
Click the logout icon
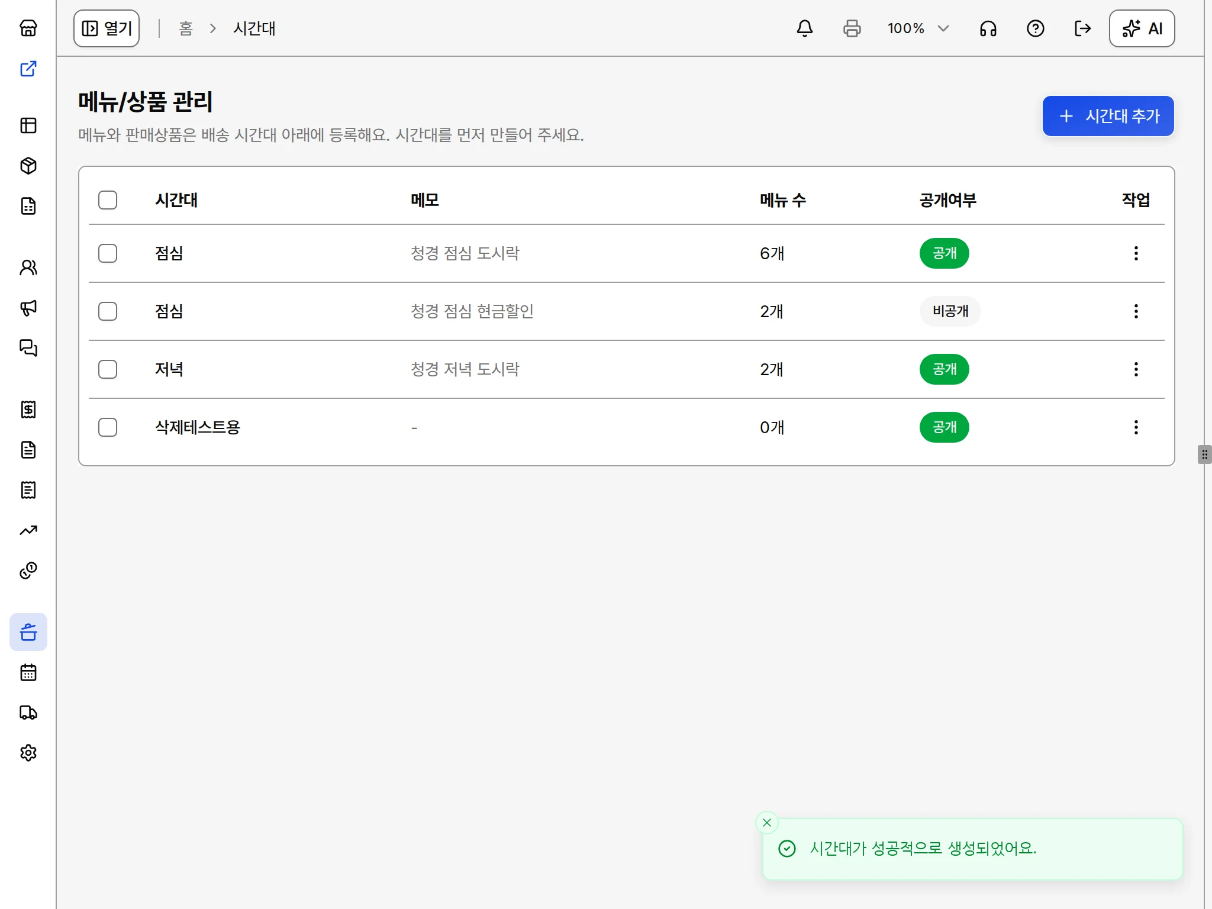(1082, 28)
